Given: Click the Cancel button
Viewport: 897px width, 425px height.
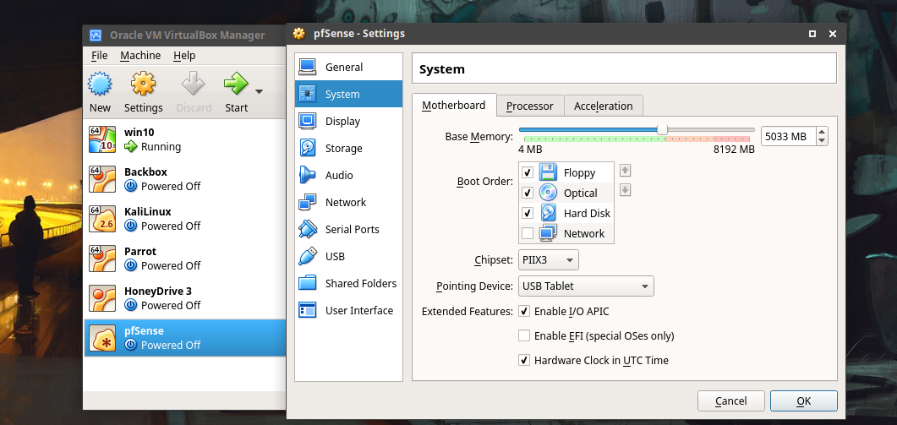Looking at the screenshot, I should [731, 401].
